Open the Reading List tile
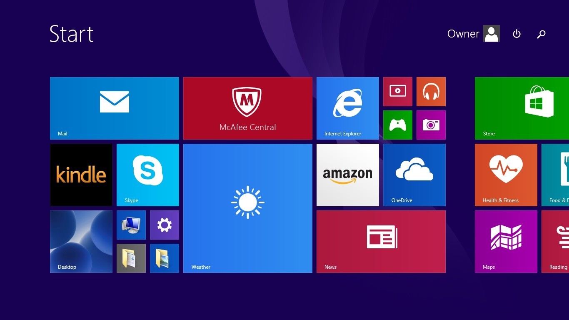The width and height of the screenshot is (569, 320). click(555, 242)
